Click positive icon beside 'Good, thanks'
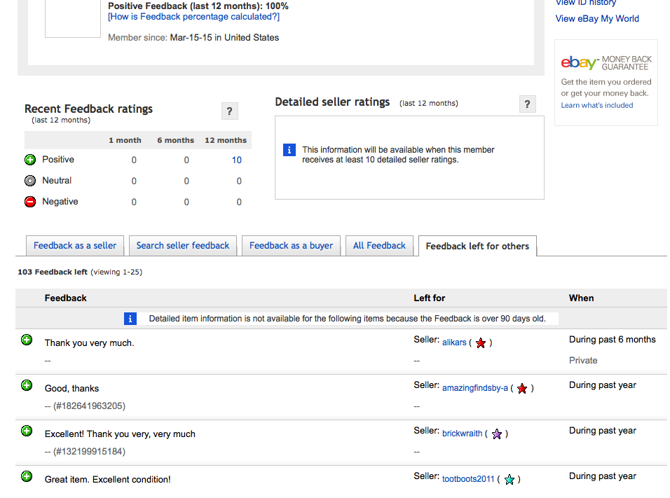670x498 pixels. pos(27,385)
